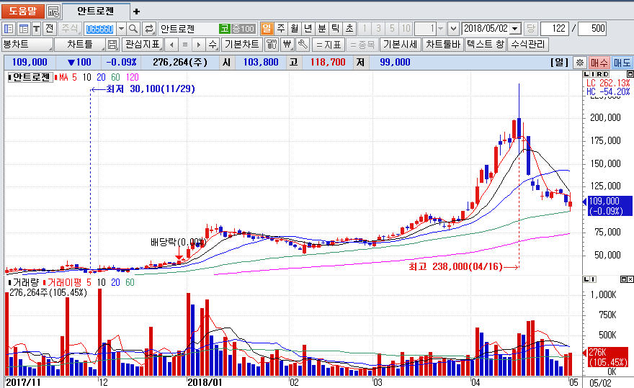Select the 일 daily period toggle

(x=267, y=29)
